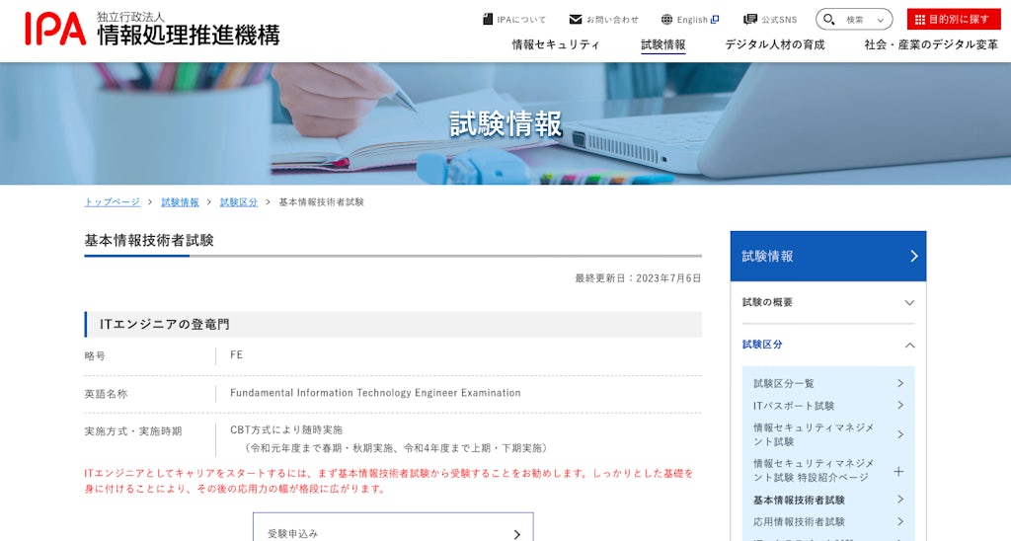The image size is (1011, 541).
Task: Open the デジタル人材の育成 menu
Action: pyautogui.click(x=774, y=44)
